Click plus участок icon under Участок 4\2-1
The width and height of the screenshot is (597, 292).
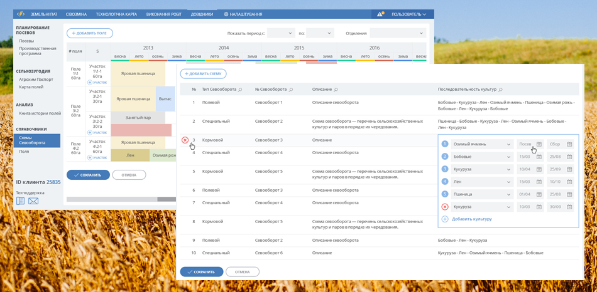[x=90, y=157]
